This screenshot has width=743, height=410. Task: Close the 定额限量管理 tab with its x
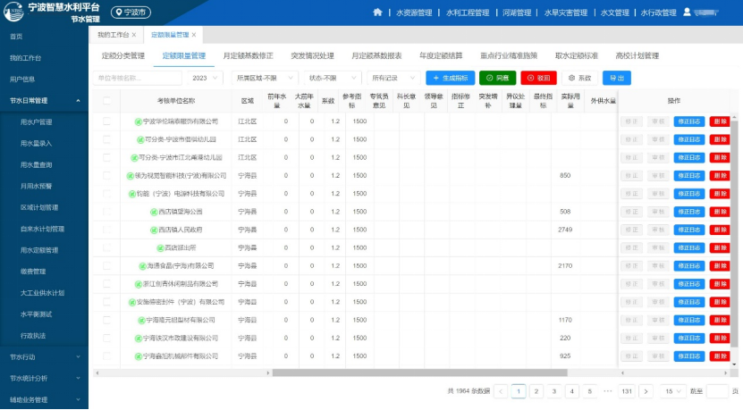pos(195,35)
